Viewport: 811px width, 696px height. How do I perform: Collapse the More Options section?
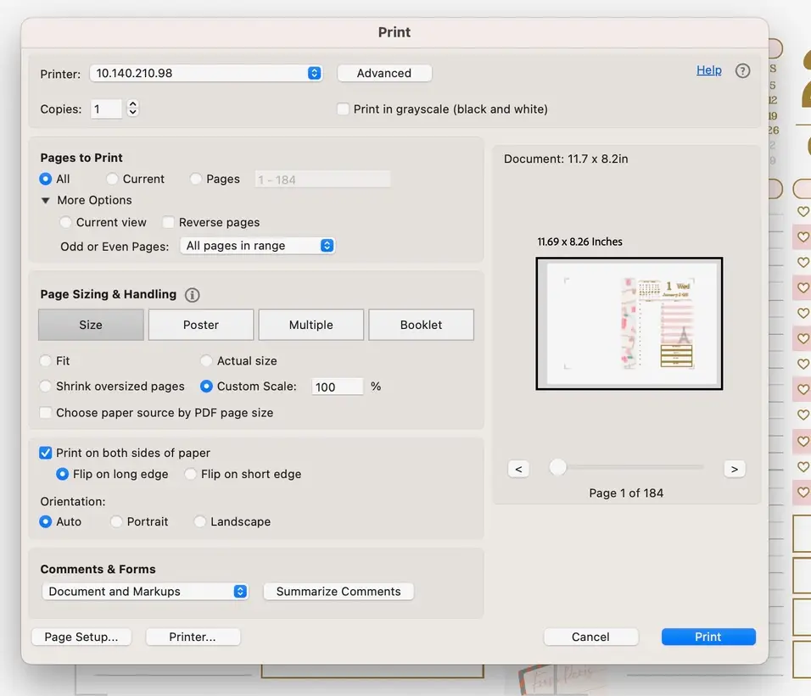point(45,200)
